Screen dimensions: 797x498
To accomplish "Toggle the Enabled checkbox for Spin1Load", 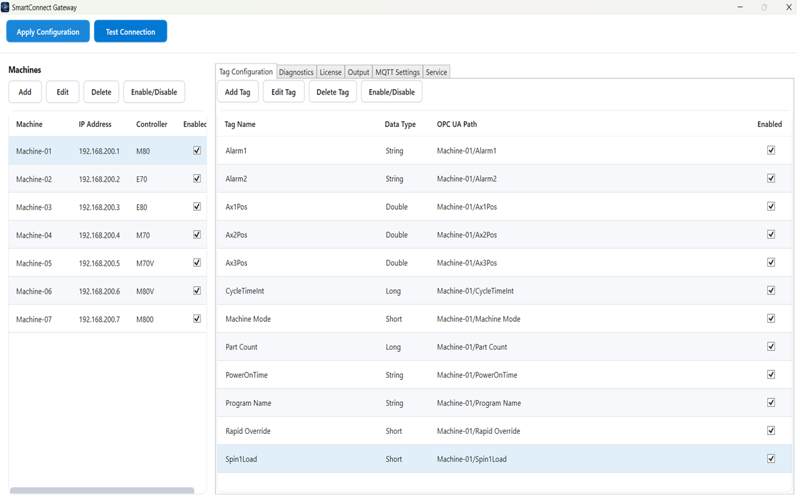I will click(x=771, y=459).
